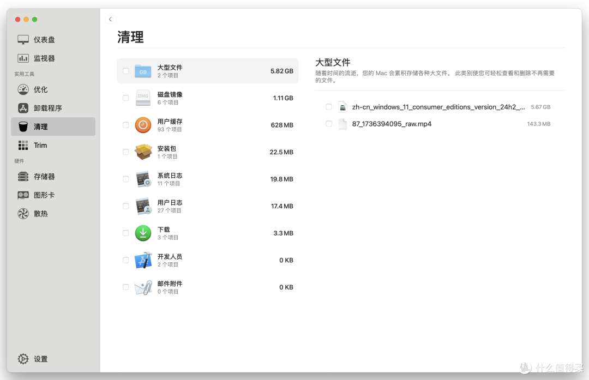Select the 开发人员 row title
Viewport: 589px width, 380px height.
[x=170, y=257]
